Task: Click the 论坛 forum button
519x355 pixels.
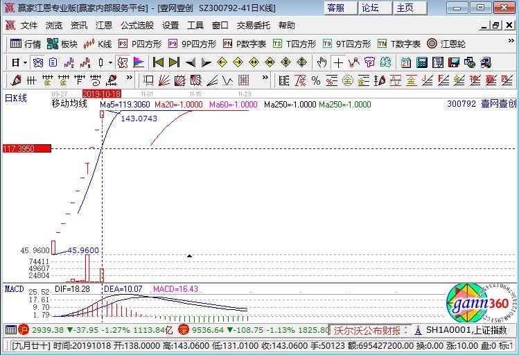Action: coord(375,8)
